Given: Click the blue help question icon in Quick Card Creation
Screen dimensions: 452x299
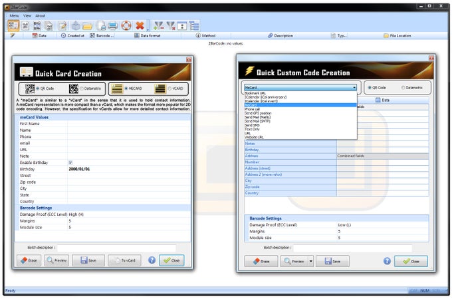Looking at the screenshot, I should (152, 260).
